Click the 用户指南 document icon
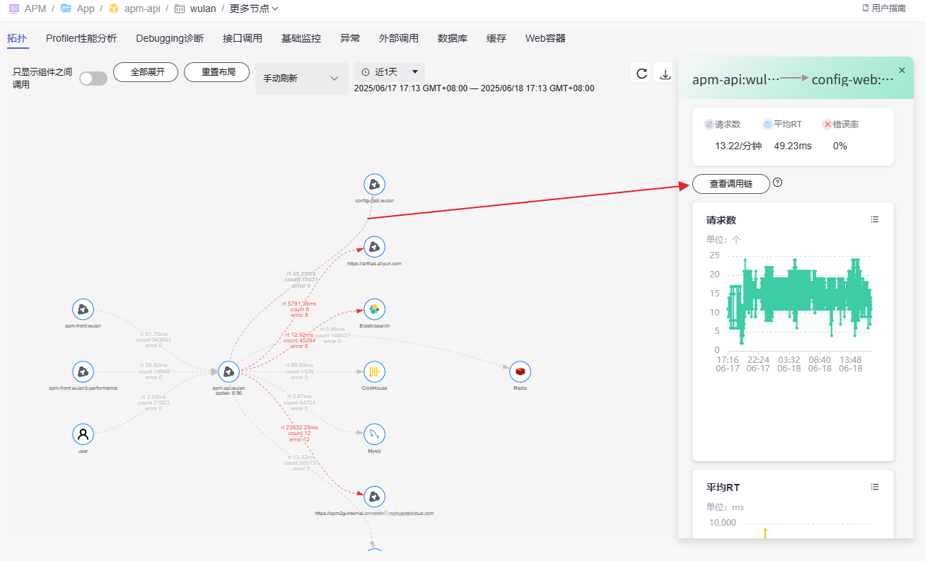Viewport: 925px width, 561px height. (866, 8)
